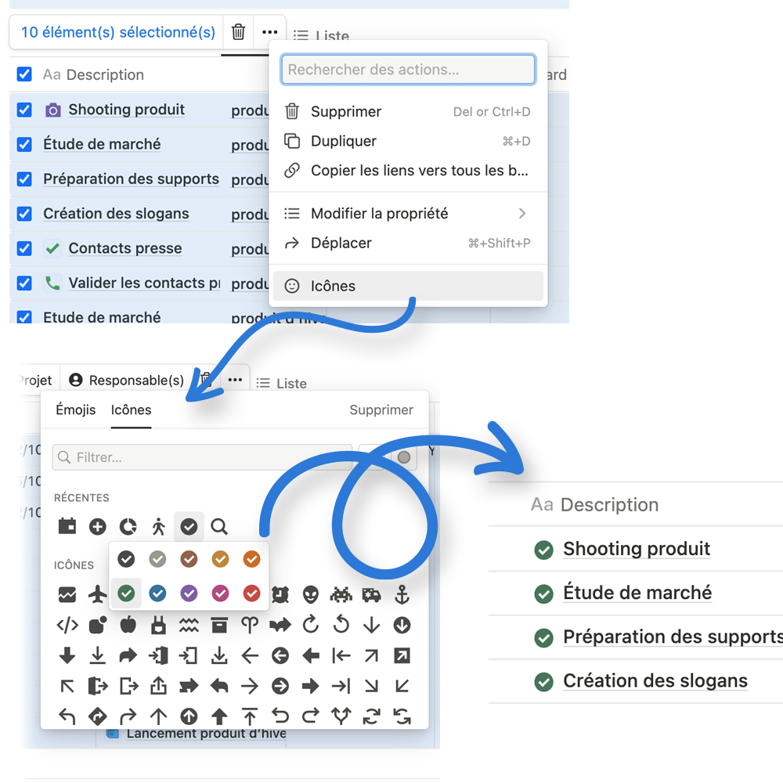This screenshot has width=783, height=783.
Task: Uncheck the Contacts presse row checkbox
Action: 24,248
